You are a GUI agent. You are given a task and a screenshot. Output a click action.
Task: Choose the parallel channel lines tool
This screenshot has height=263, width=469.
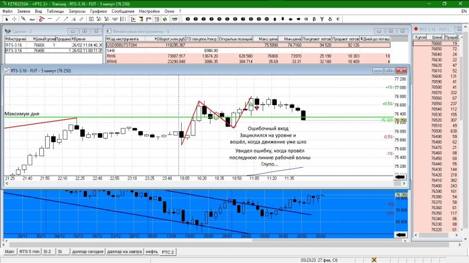81,19
